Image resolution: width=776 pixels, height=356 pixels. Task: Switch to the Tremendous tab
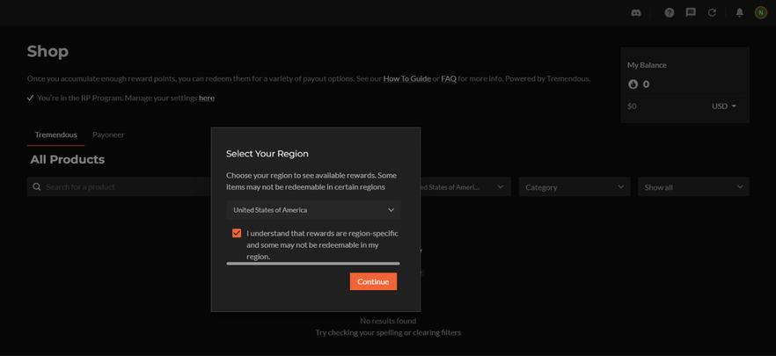(56, 135)
